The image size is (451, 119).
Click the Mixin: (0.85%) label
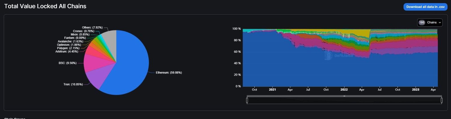80,34
